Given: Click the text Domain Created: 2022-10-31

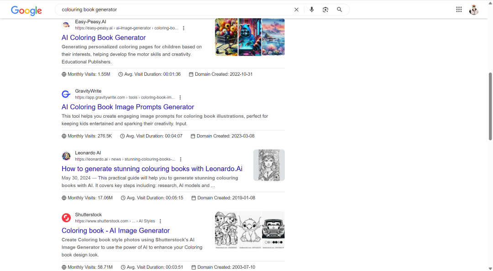Looking at the screenshot, I should [224, 74].
